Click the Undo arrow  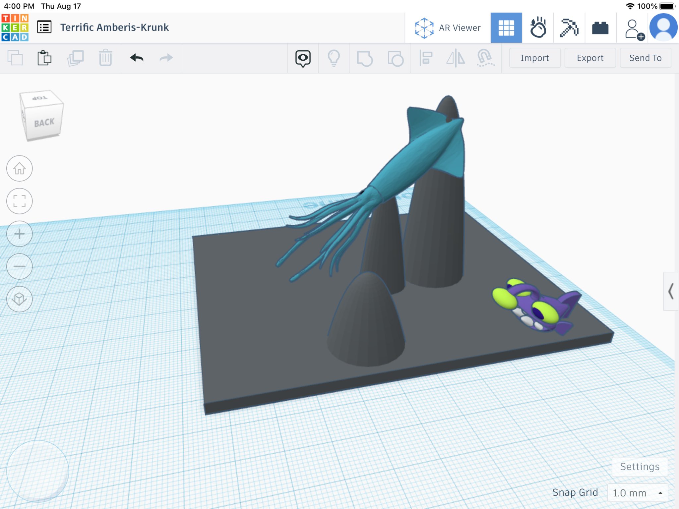coord(137,58)
